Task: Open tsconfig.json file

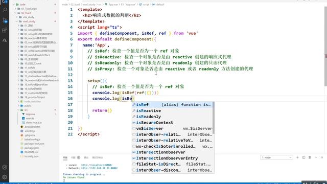Action: click(x=31, y=156)
